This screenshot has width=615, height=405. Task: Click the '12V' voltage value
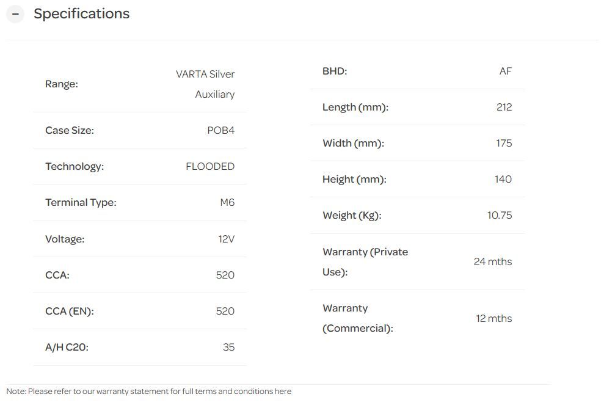click(x=226, y=239)
